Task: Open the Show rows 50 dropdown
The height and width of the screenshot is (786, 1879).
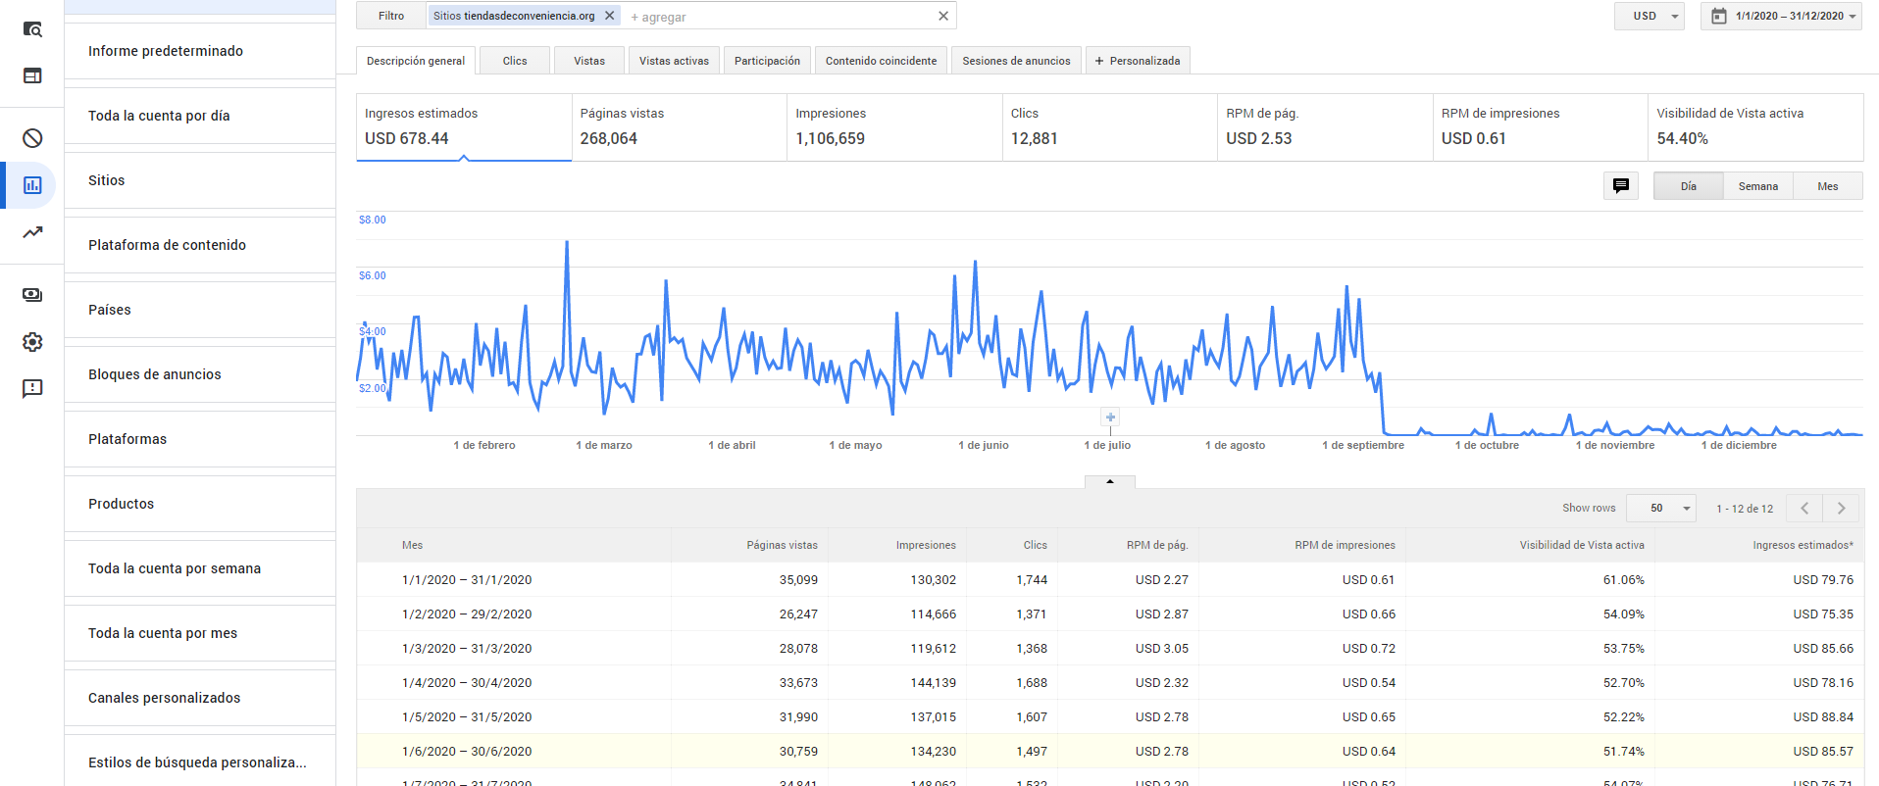Action: [1660, 508]
